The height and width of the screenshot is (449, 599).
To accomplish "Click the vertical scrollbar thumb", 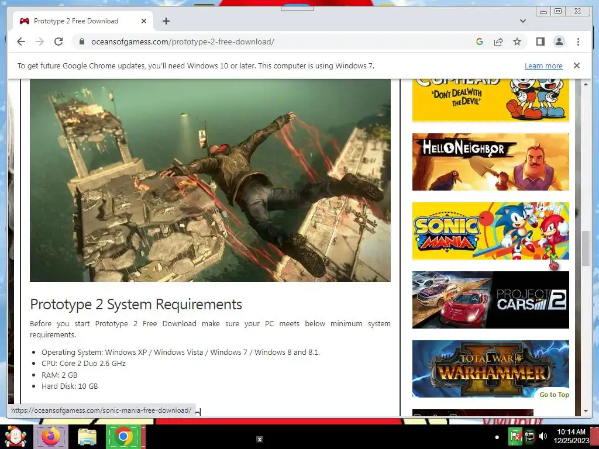I will click(586, 248).
